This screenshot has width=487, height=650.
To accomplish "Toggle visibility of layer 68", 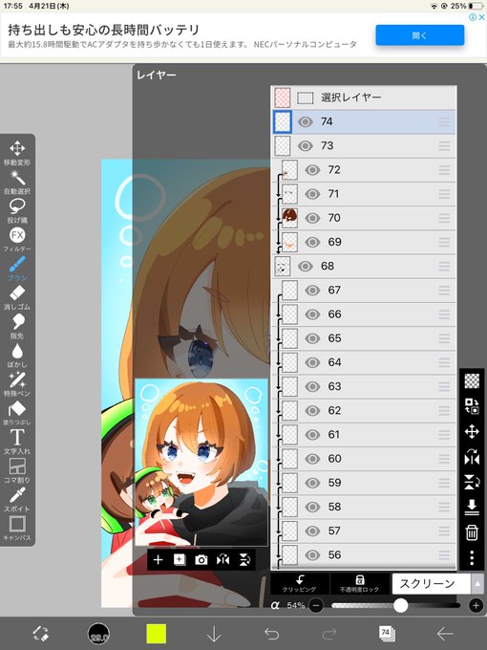I will (306, 266).
